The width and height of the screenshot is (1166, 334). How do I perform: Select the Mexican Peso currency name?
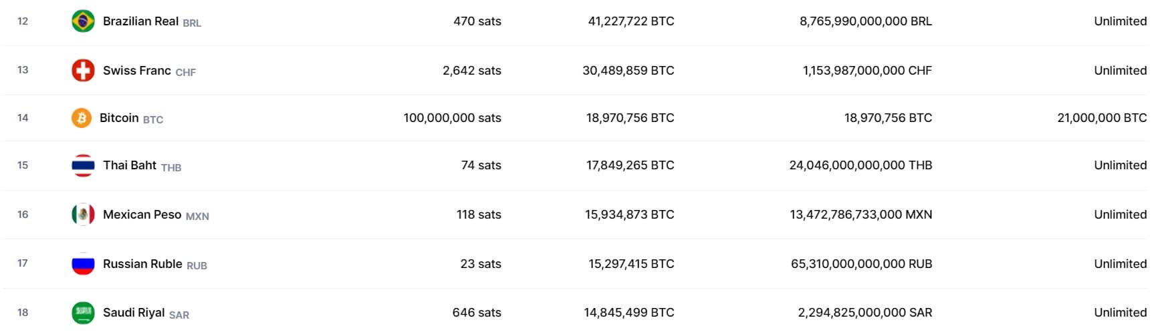(x=142, y=215)
